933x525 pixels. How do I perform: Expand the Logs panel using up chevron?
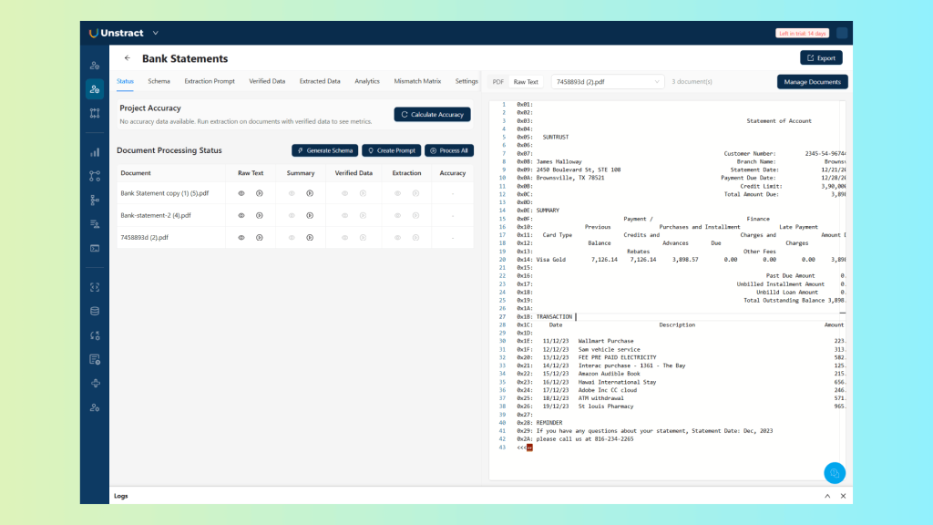point(827,496)
